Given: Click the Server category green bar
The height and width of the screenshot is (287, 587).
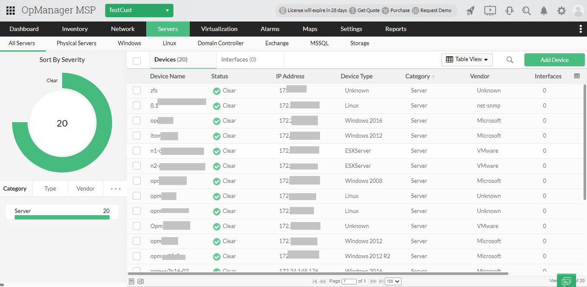Looking at the screenshot, I should [x=62, y=217].
